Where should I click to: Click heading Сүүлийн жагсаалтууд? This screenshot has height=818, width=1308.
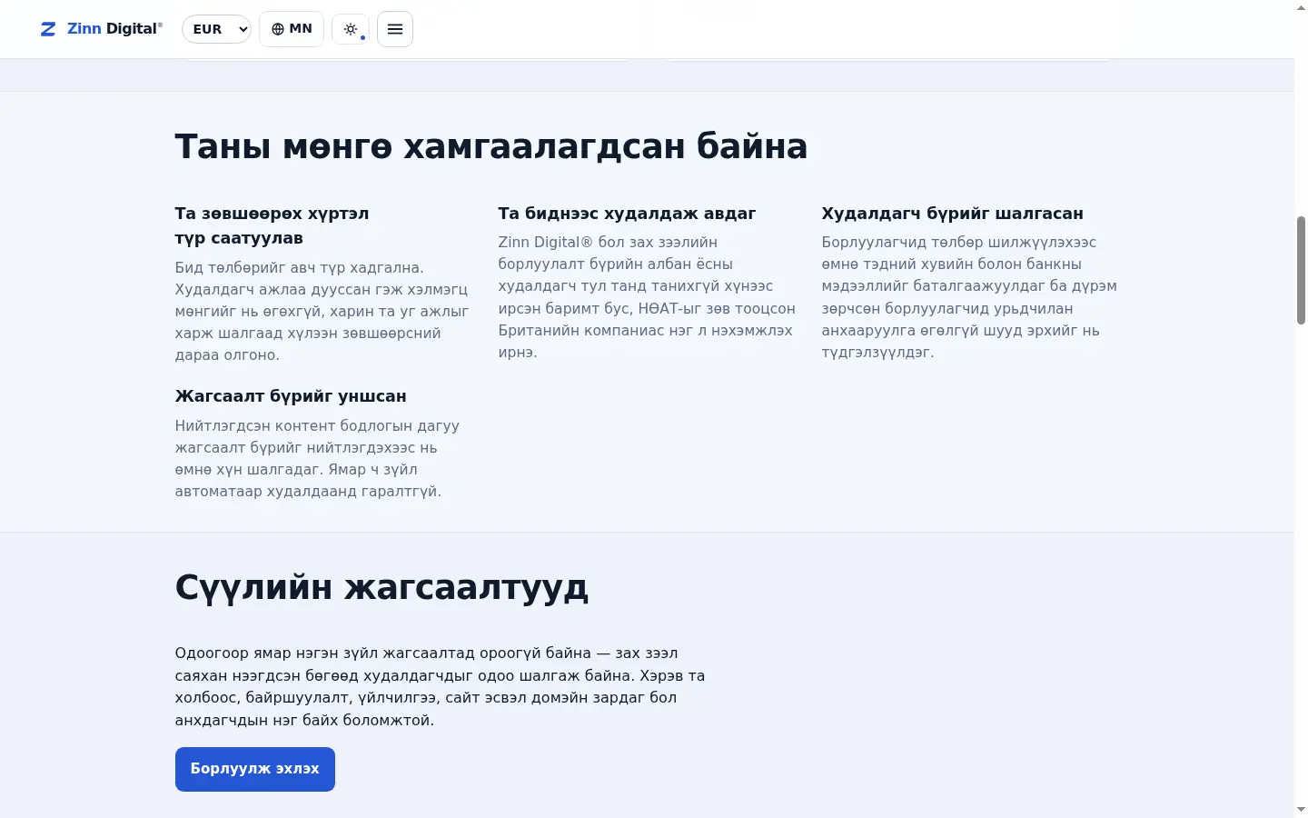point(381,587)
